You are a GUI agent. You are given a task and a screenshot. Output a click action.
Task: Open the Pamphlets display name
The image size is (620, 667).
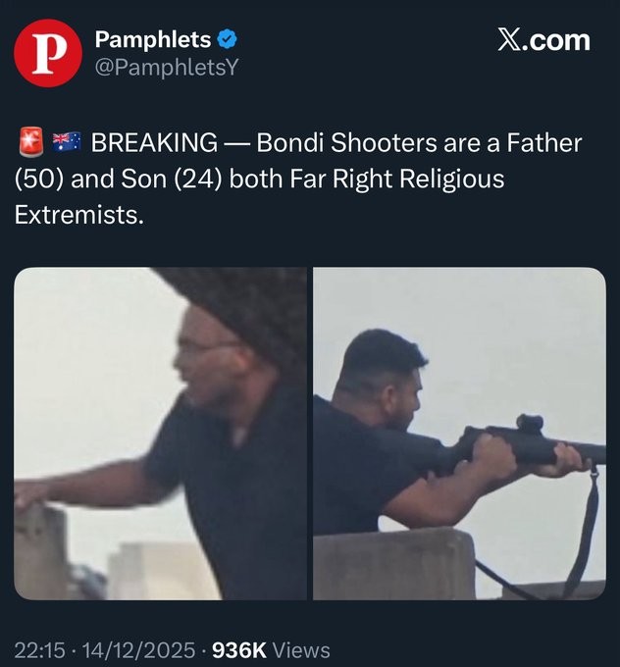[152, 39]
